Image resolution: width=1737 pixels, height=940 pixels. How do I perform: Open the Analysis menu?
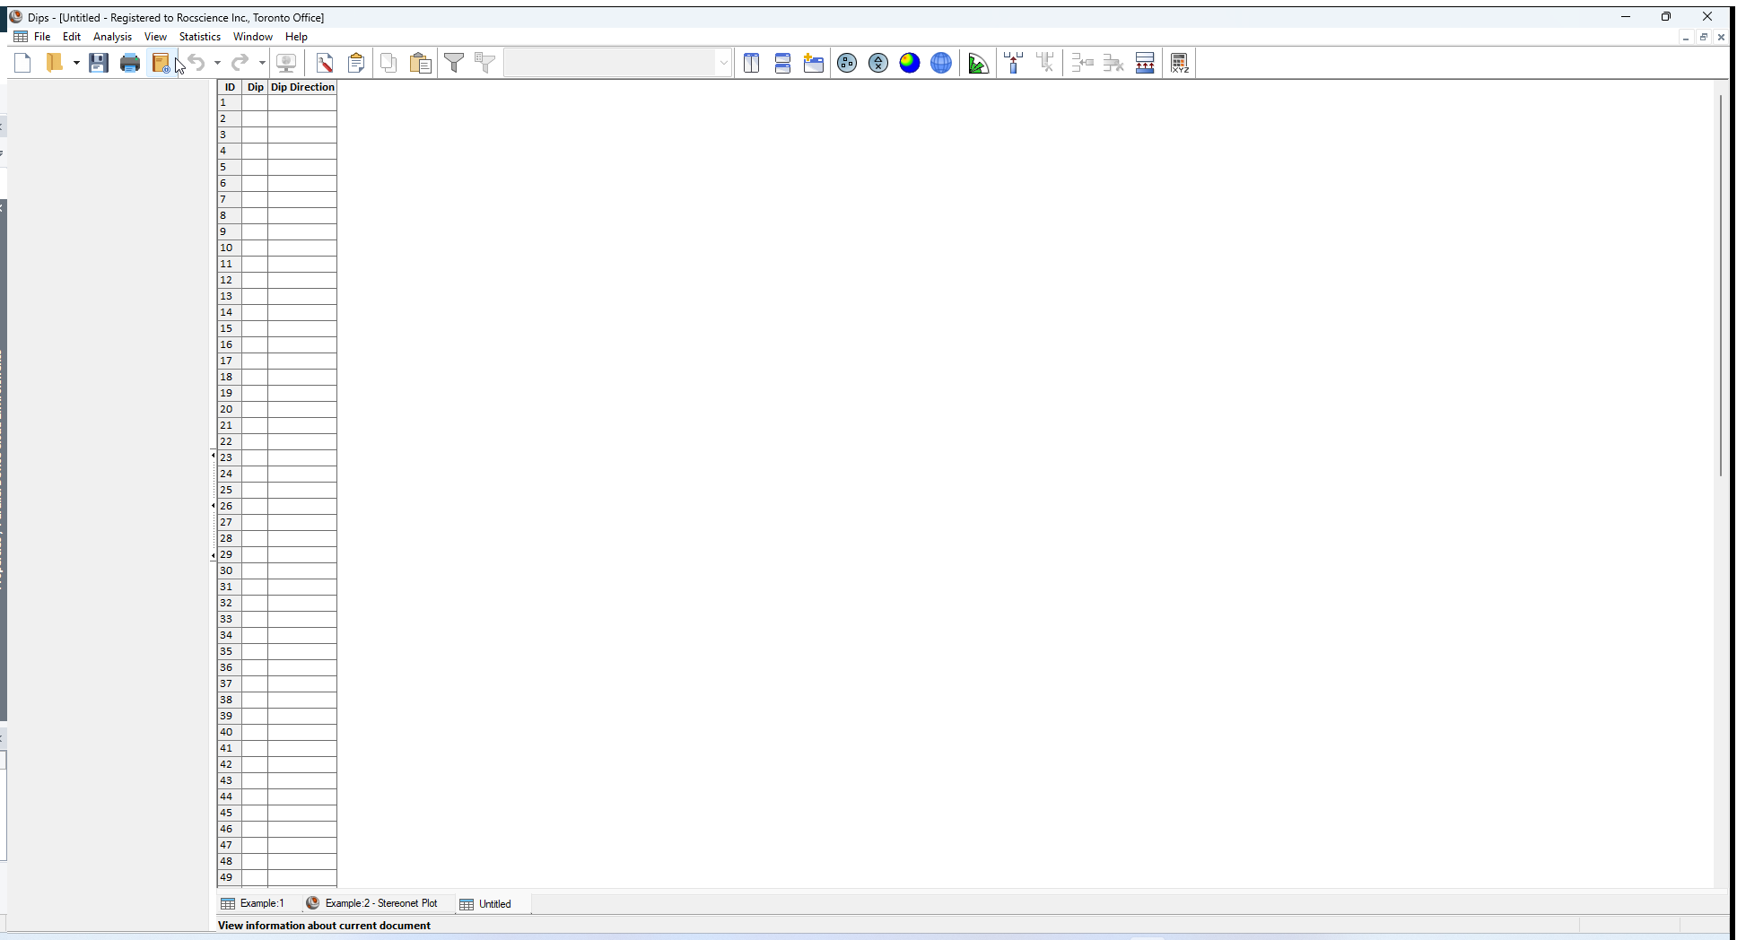pyautogui.click(x=112, y=37)
